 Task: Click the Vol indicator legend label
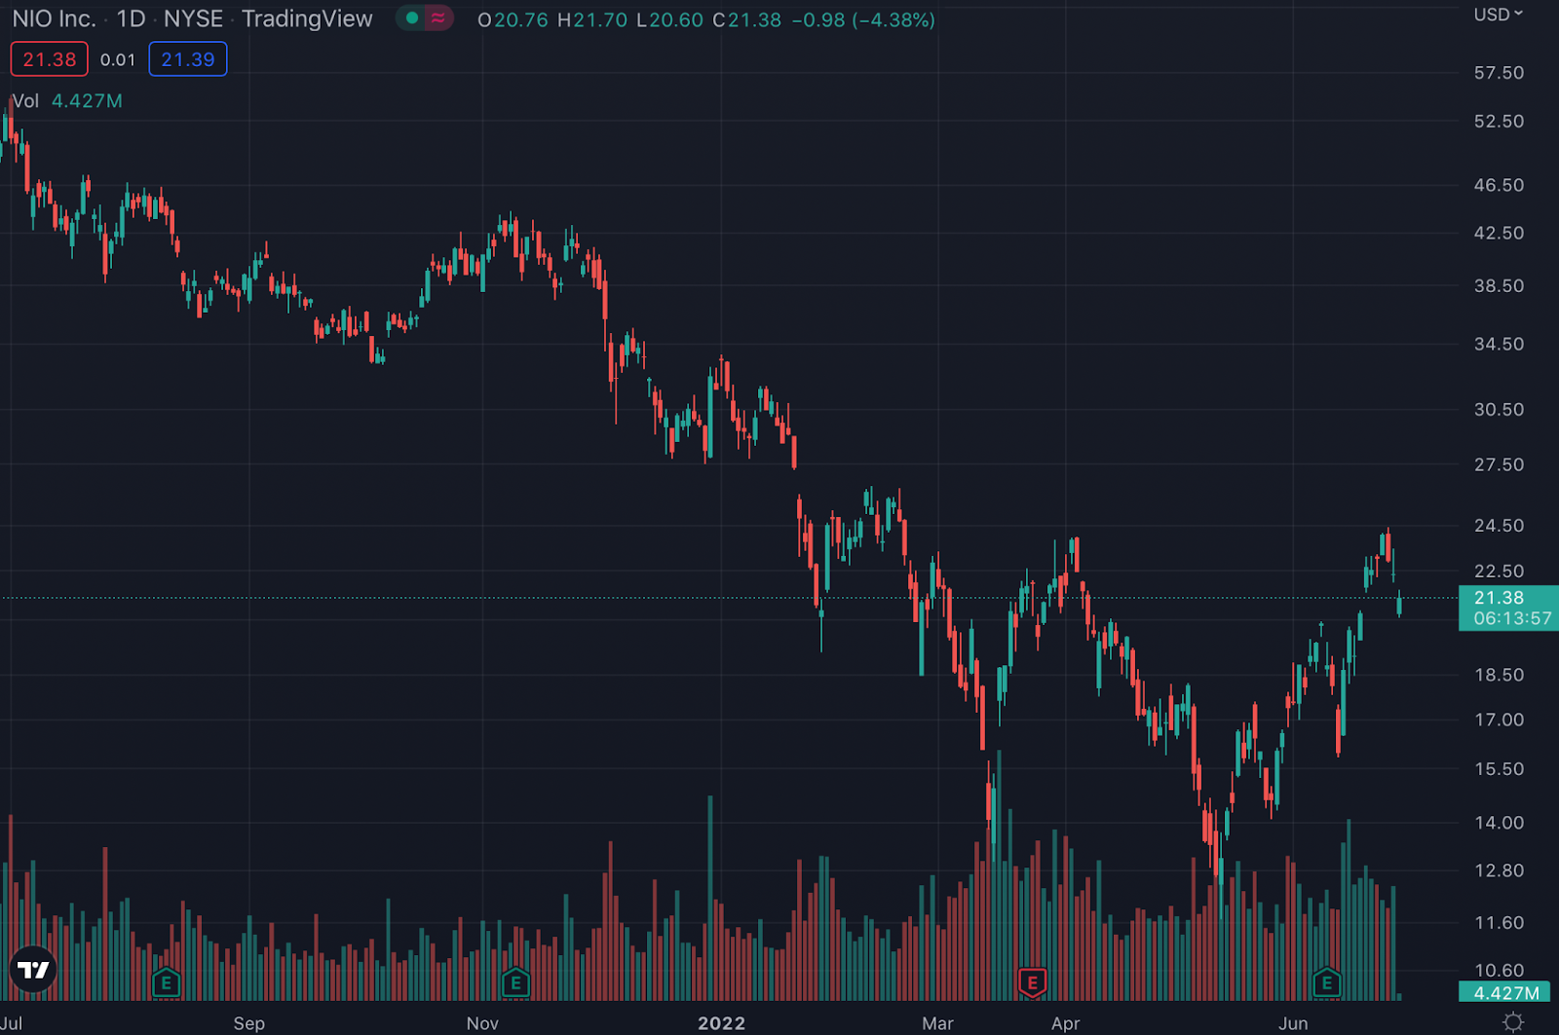tap(25, 101)
